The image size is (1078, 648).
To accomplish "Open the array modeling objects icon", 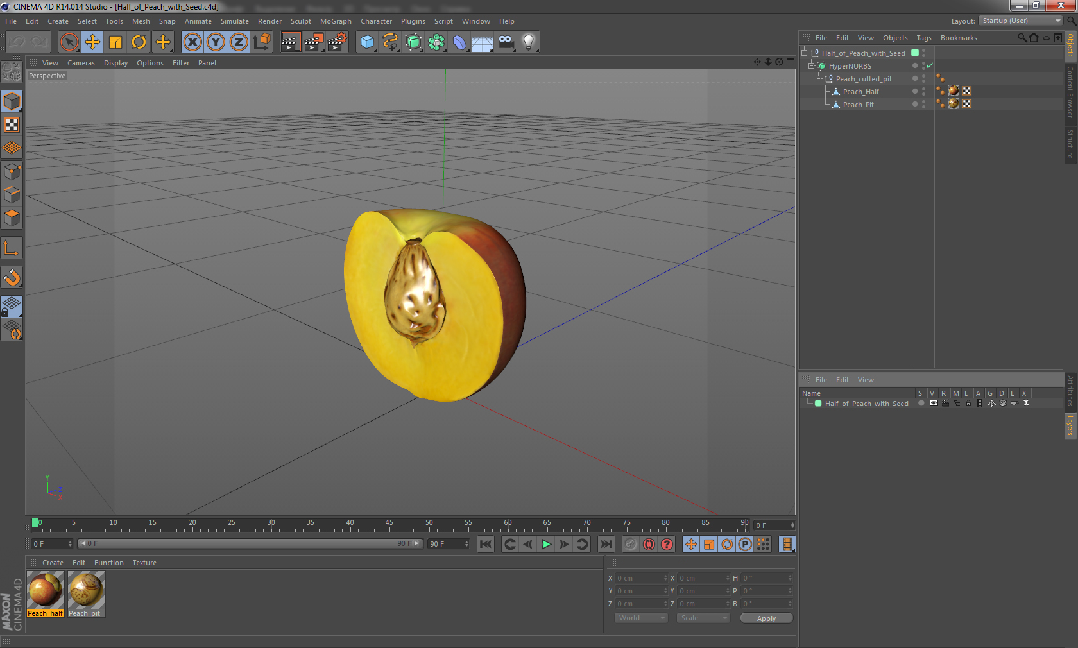I will click(x=436, y=42).
